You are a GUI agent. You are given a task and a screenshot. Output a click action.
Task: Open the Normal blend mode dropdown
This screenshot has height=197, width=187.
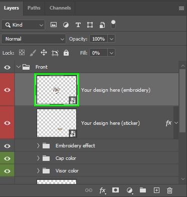pos(34,39)
